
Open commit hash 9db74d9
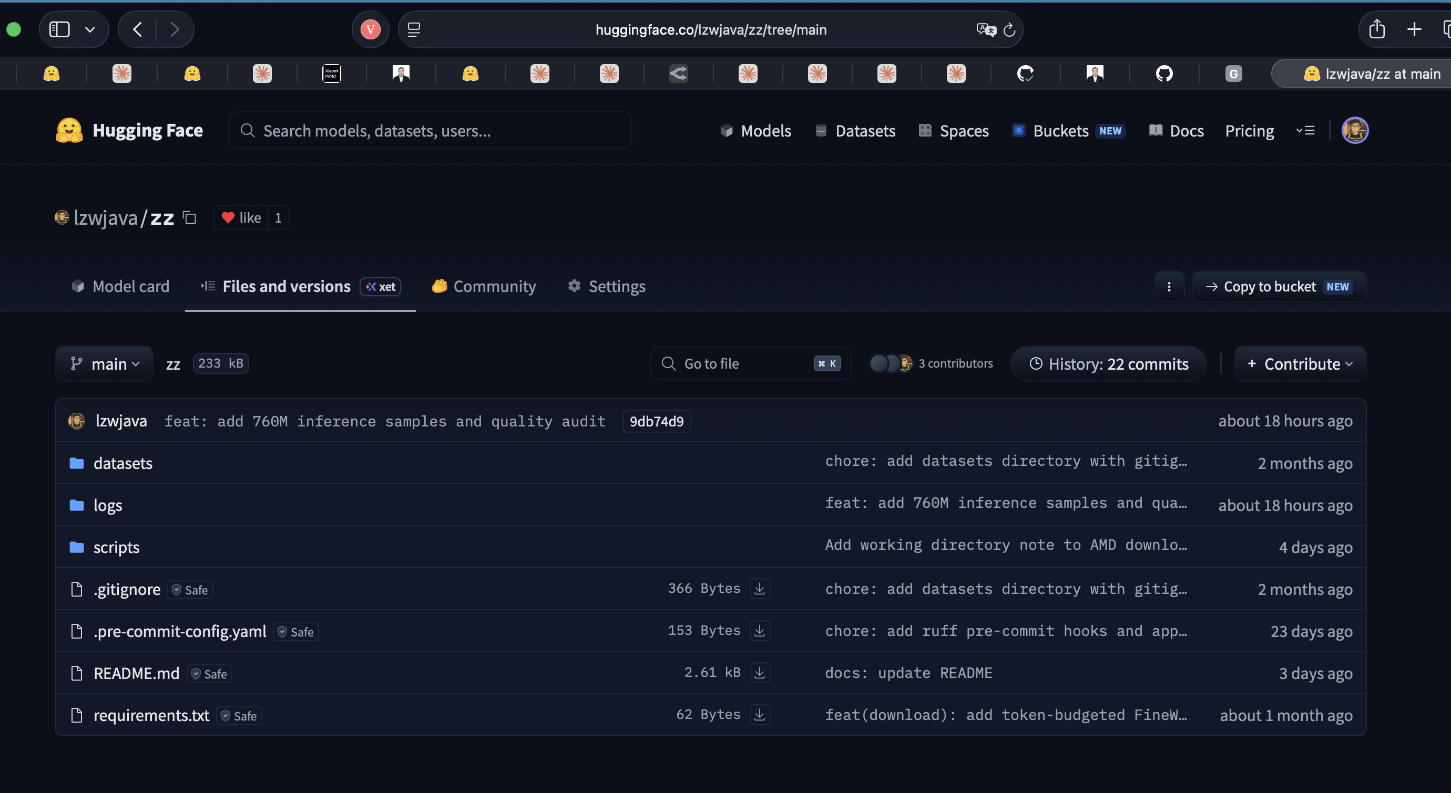[657, 421]
